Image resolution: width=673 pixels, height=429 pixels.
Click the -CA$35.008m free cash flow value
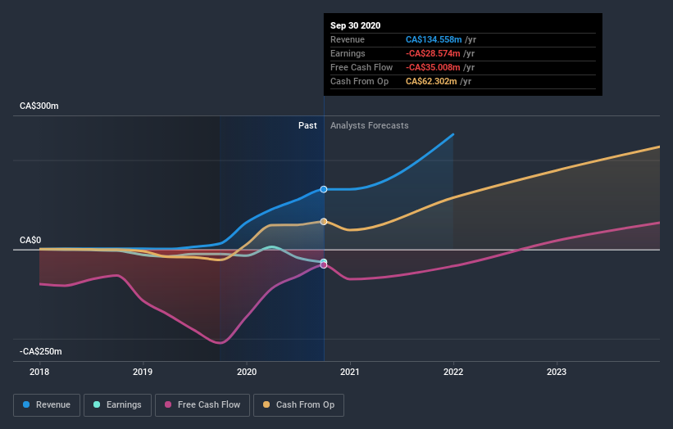point(433,67)
